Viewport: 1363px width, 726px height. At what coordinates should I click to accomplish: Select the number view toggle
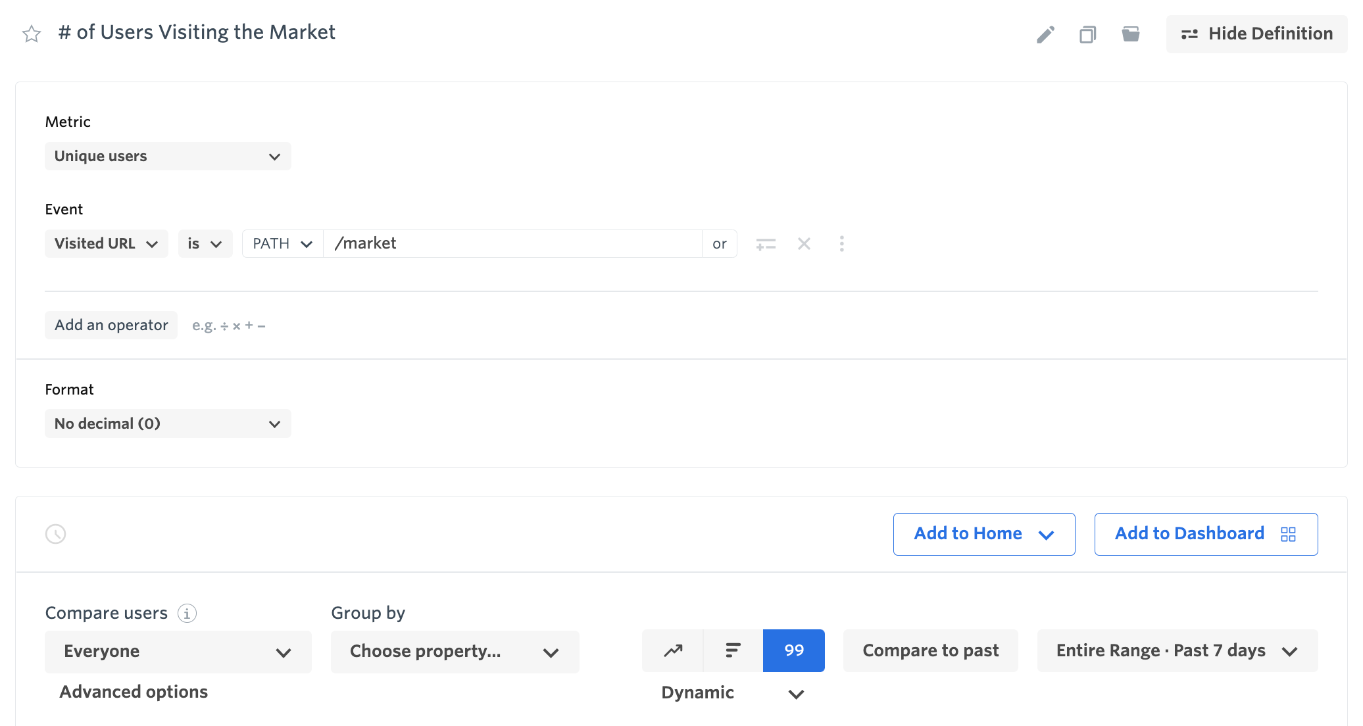[x=793, y=651]
